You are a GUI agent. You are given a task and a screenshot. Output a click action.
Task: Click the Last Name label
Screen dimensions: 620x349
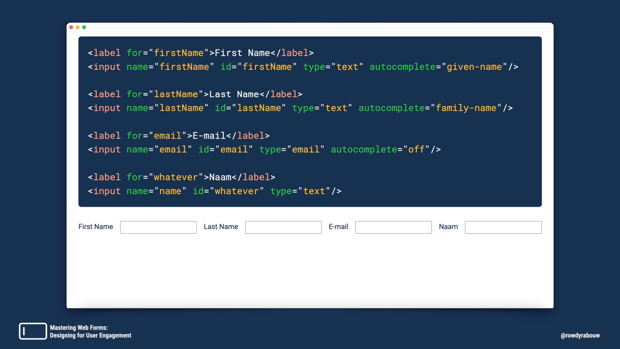coord(221,227)
